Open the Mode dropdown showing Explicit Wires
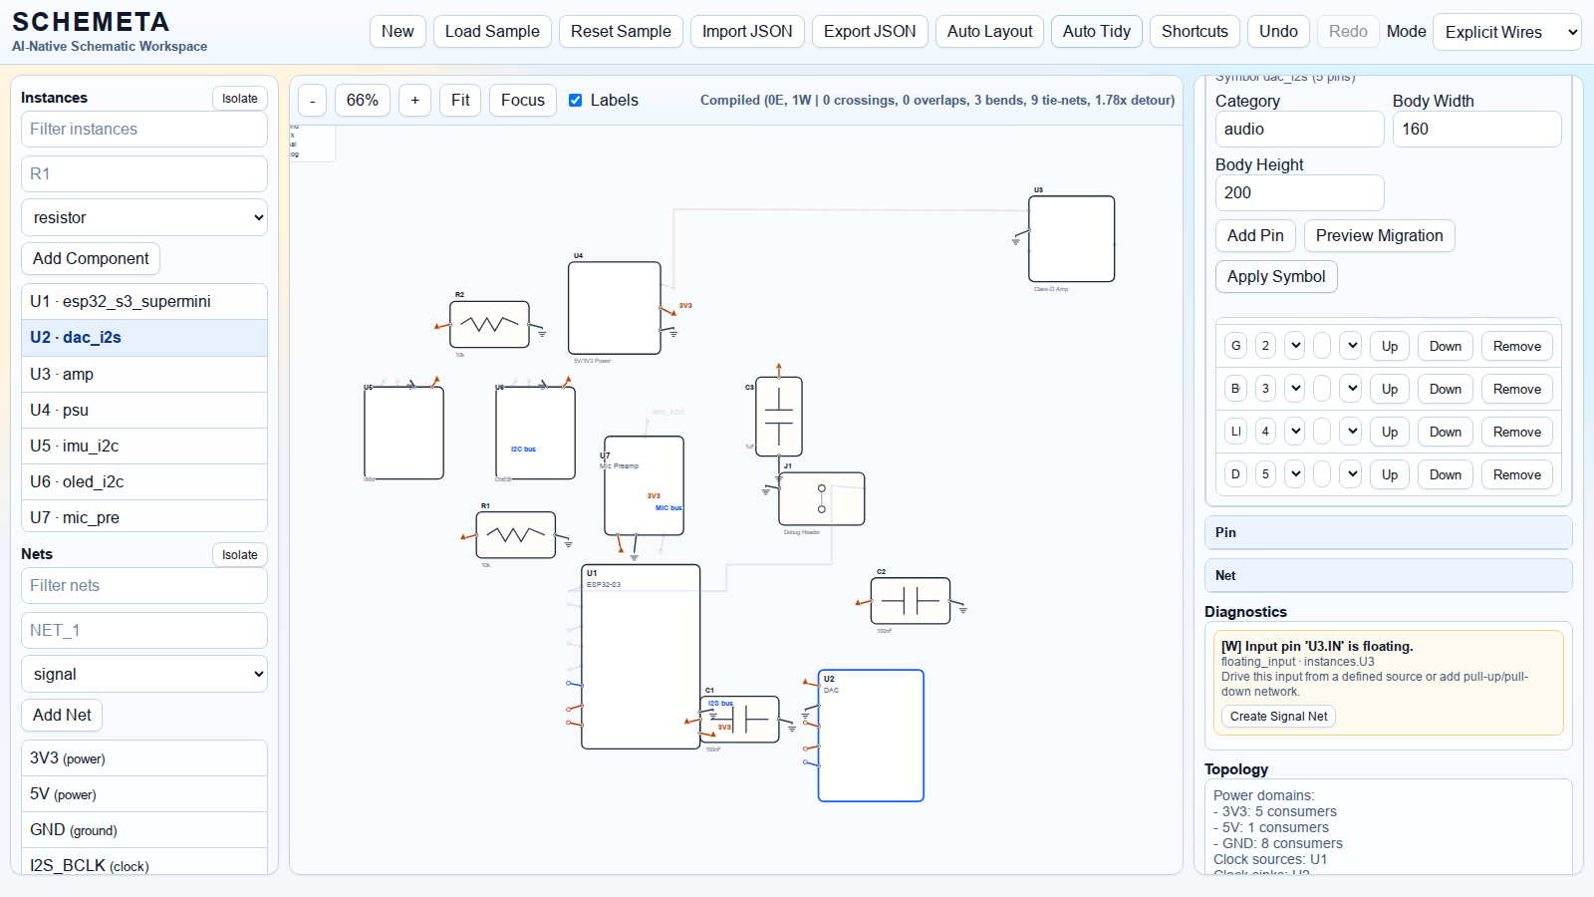 click(1506, 32)
